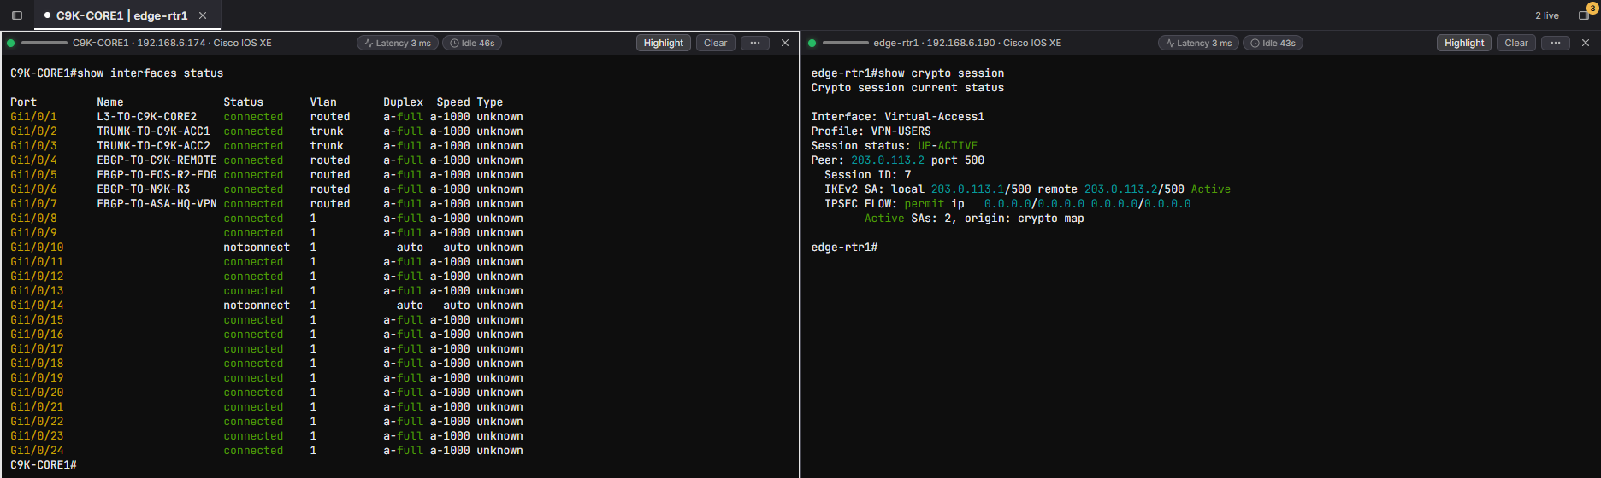Click the name EBGP-TO-C9K-REMOTE
Viewport: 1601px width, 478px height.
point(157,160)
